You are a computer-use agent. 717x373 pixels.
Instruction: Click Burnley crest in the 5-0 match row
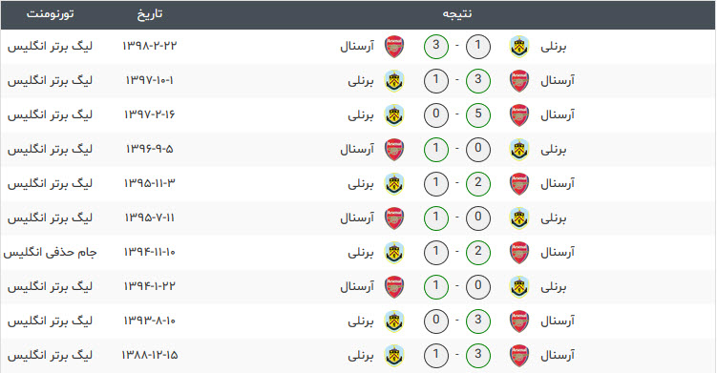click(x=394, y=114)
